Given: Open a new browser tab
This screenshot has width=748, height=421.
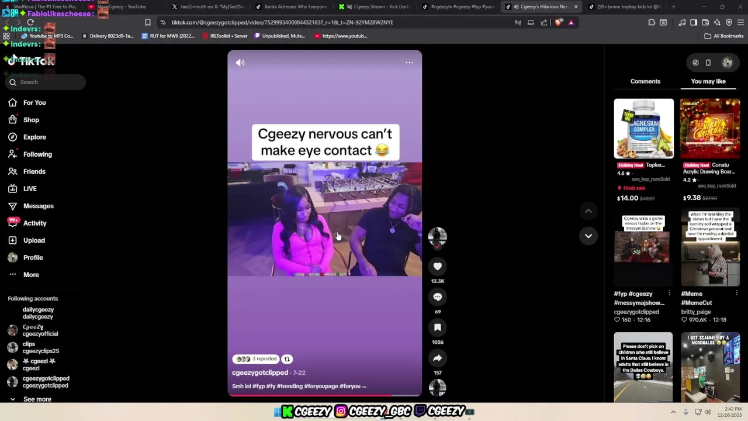Looking at the screenshot, I should pos(674,7).
